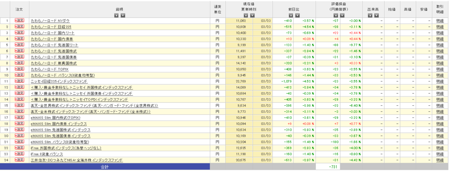The width and height of the screenshot is (449, 171).
Task: Click 注文 button for 楽天・全世界株式インデックス・ファンド
Action: [x=19, y=105]
